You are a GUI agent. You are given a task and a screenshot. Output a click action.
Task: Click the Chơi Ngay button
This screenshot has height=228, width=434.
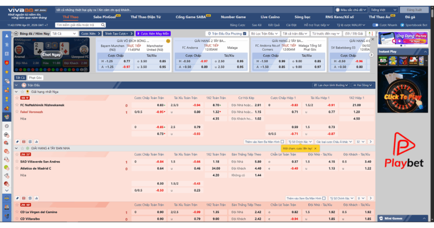click(x=51, y=55)
